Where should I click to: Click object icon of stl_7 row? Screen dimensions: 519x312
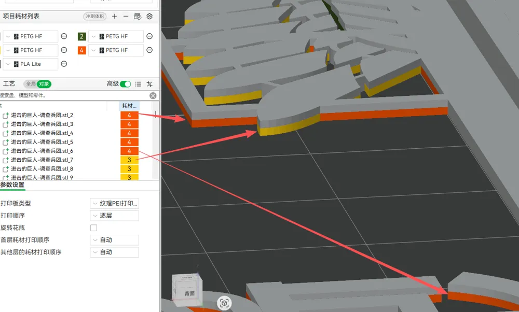click(6, 160)
